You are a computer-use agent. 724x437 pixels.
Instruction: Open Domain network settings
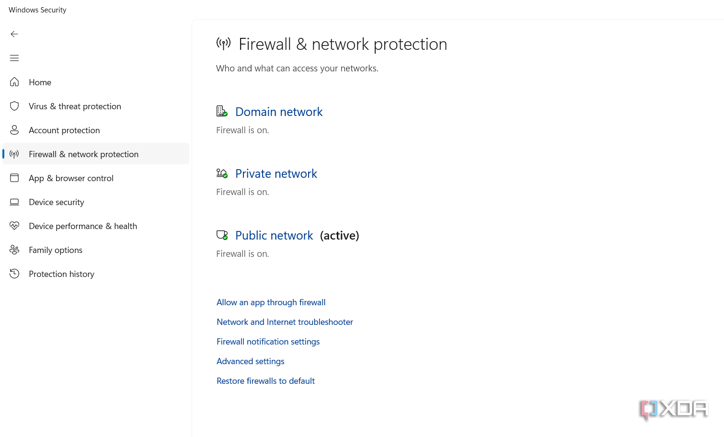279,111
